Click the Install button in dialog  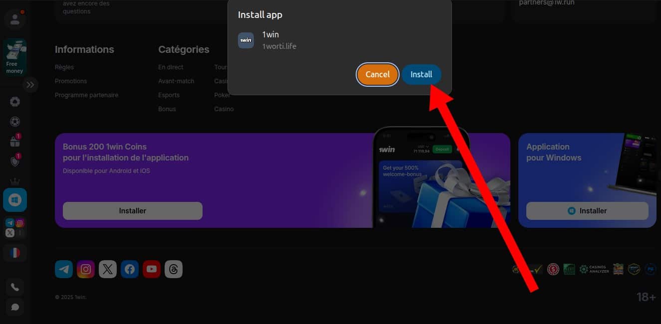tap(421, 74)
